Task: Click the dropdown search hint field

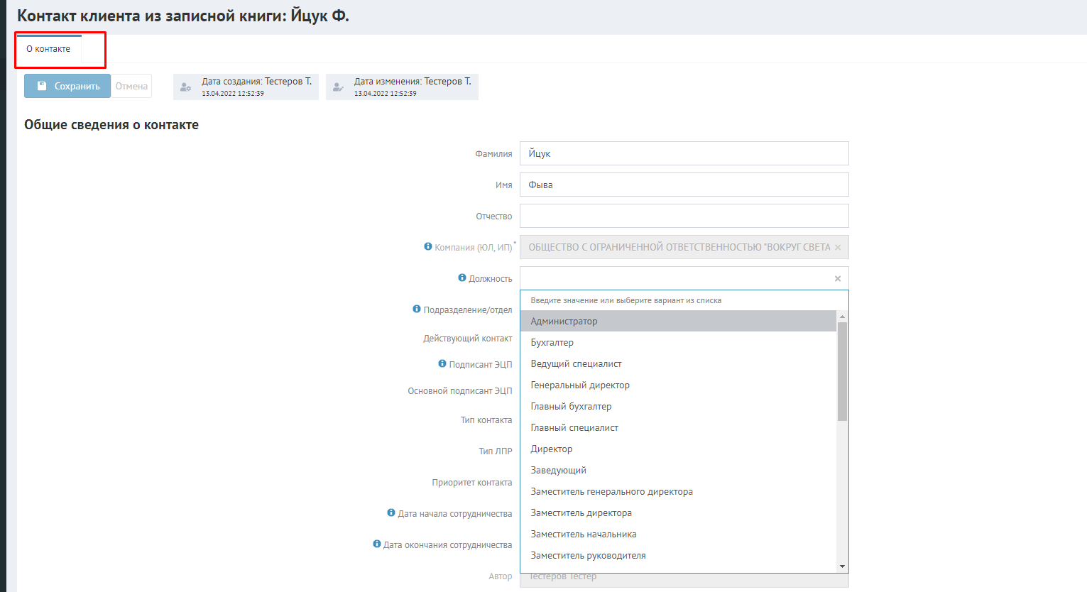Action: 684,300
